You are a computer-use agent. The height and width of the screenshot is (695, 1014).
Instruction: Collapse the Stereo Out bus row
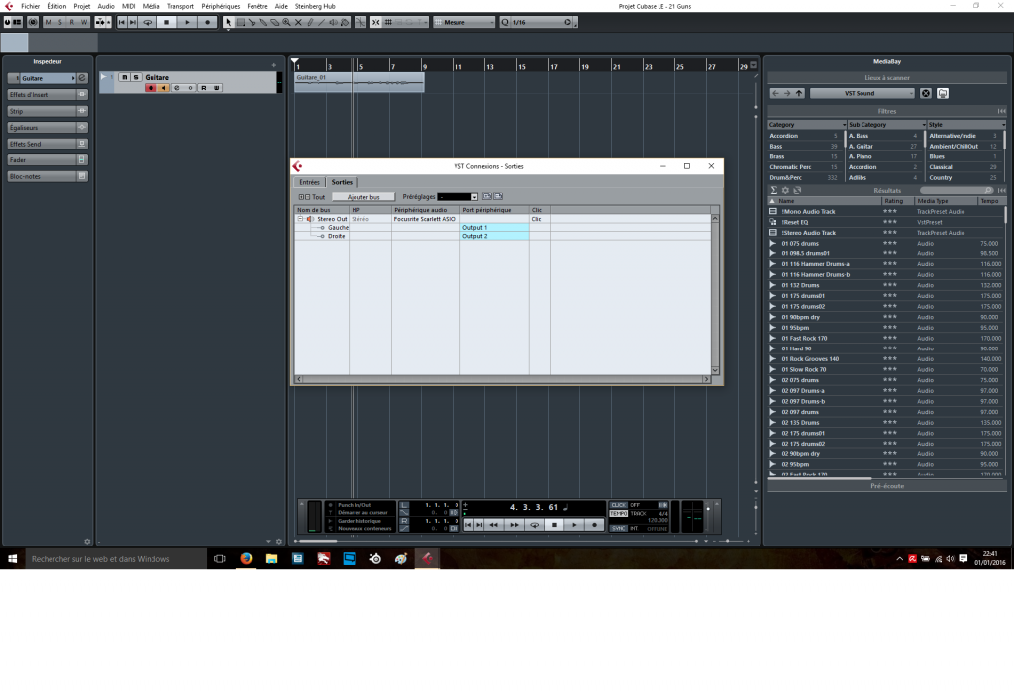pyautogui.click(x=300, y=219)
